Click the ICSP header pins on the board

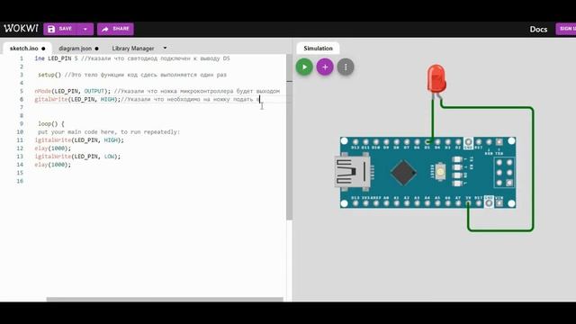point(504,172)
